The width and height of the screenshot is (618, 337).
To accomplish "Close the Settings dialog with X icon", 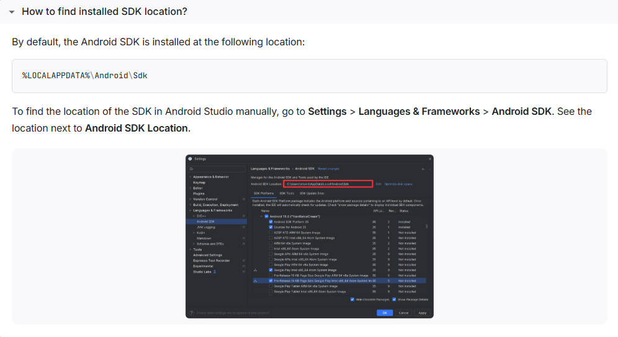I will point(429,159).
